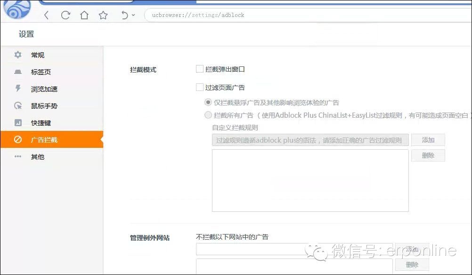The width and height of the screenshot is (472, 275).
Task: Click 添加 button for exception websites
Action: tap(412, 249)
